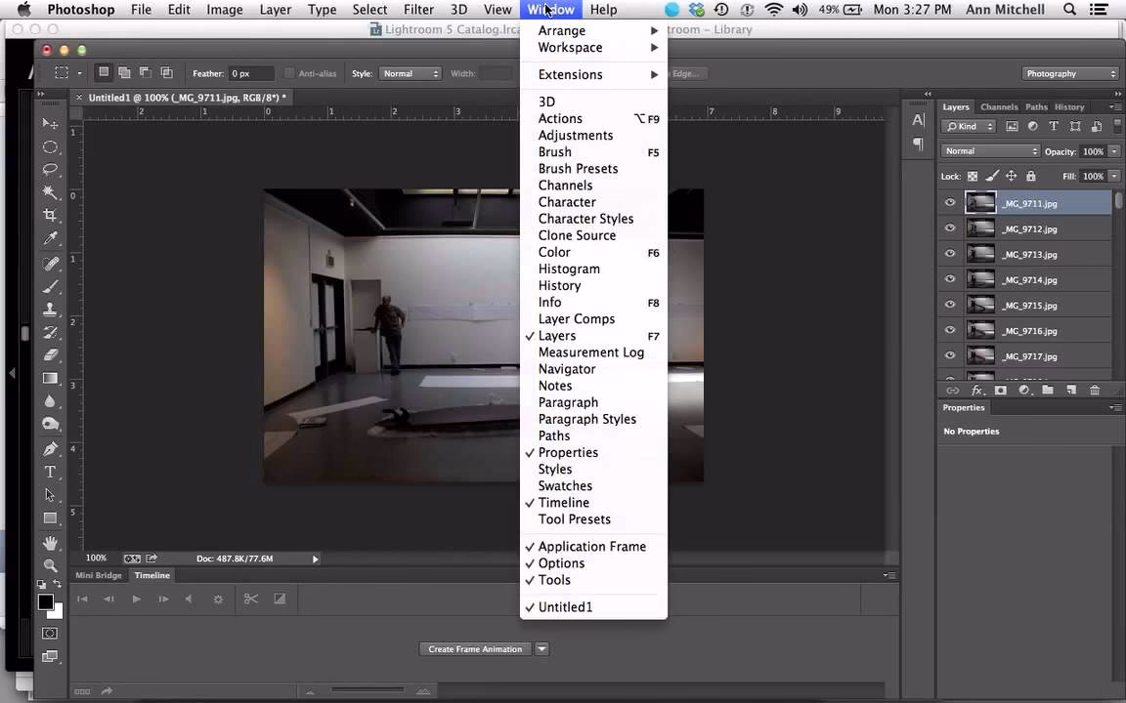1126x703 pixels.
Task: Select the Zoom tool
Action: (50, 565)
